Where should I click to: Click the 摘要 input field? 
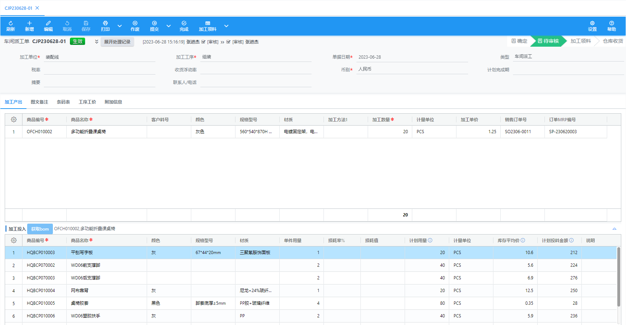99,83
